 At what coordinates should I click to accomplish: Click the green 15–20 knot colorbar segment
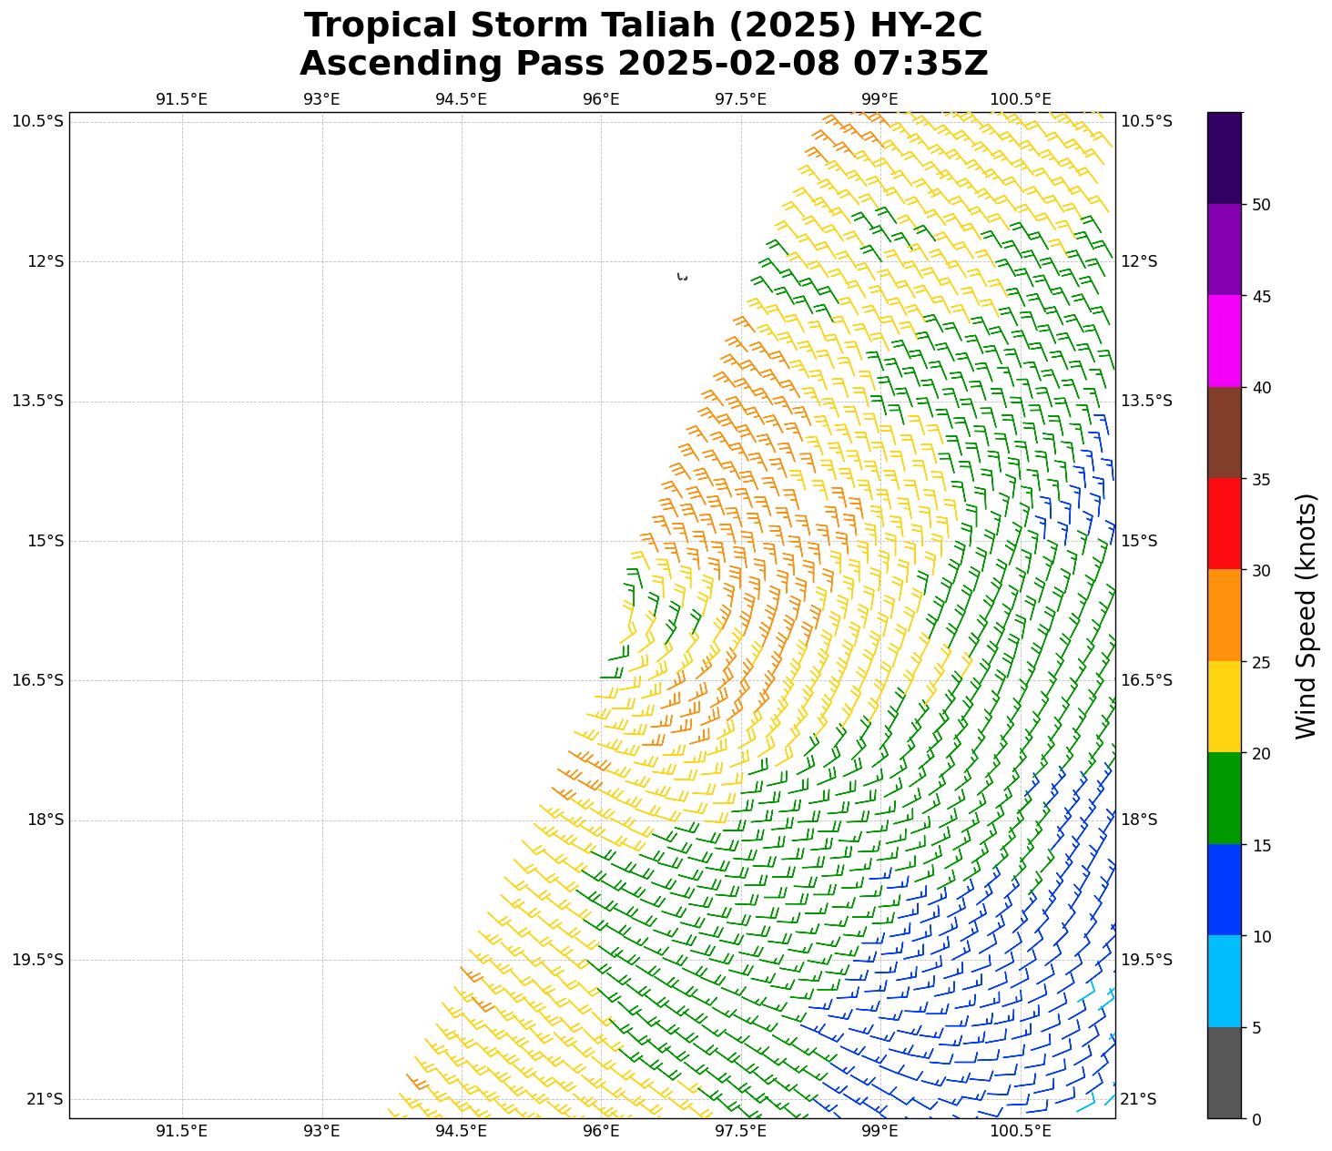pos(1224,798)
